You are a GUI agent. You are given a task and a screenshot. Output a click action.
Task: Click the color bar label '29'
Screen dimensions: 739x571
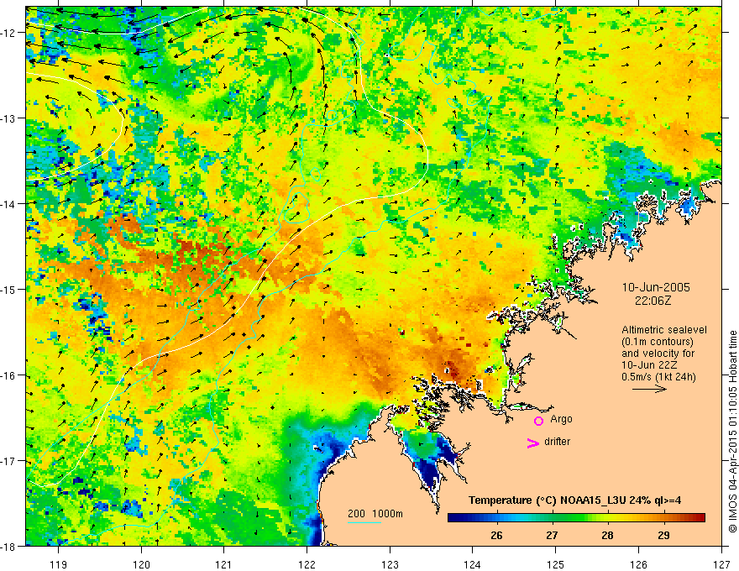tap(663, 535)
